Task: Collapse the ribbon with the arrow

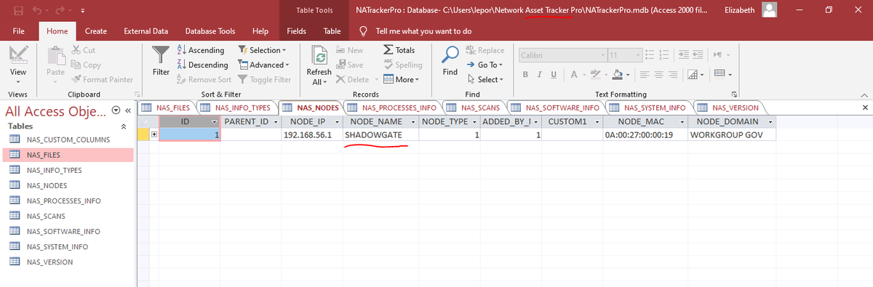Action: tap(864, 94)
